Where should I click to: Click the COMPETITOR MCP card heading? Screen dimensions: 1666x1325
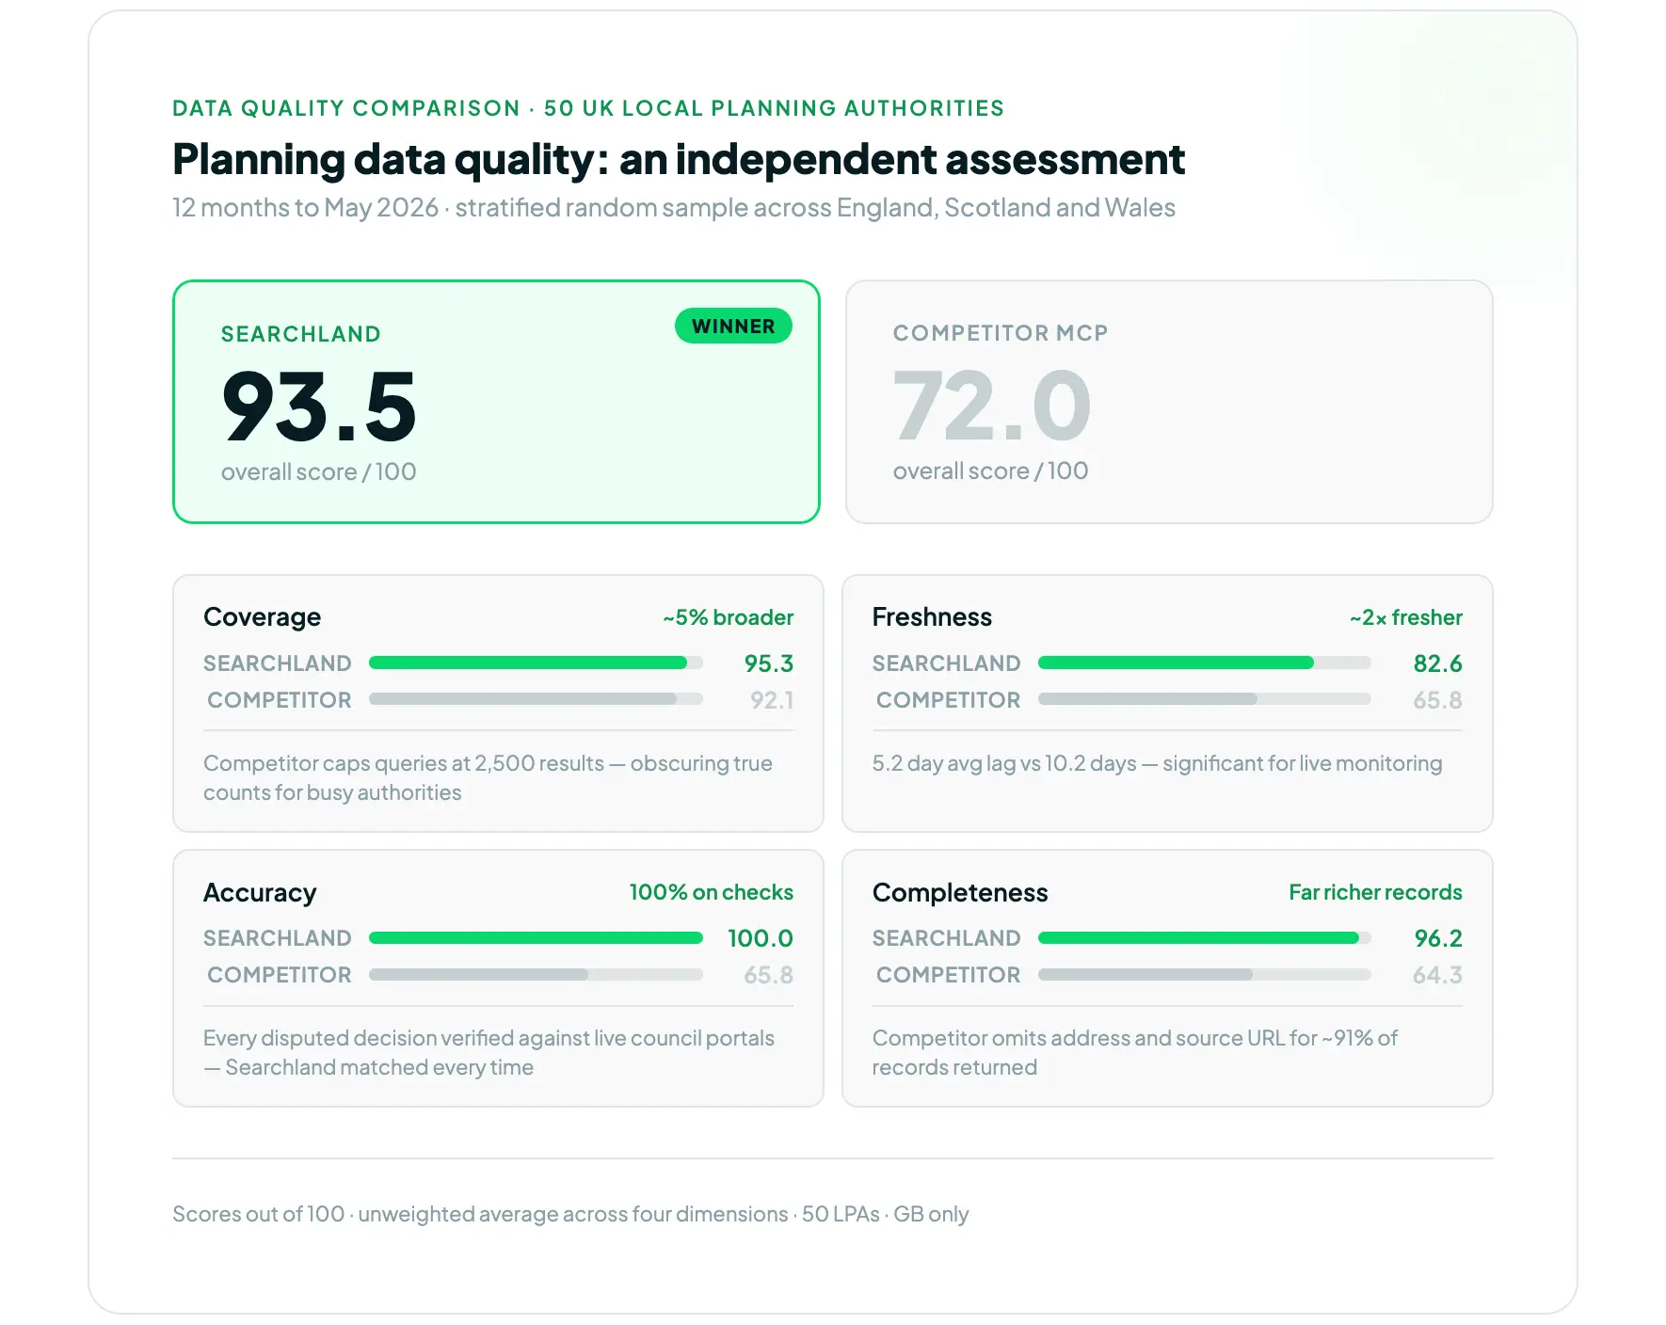tap(1001, 333)
